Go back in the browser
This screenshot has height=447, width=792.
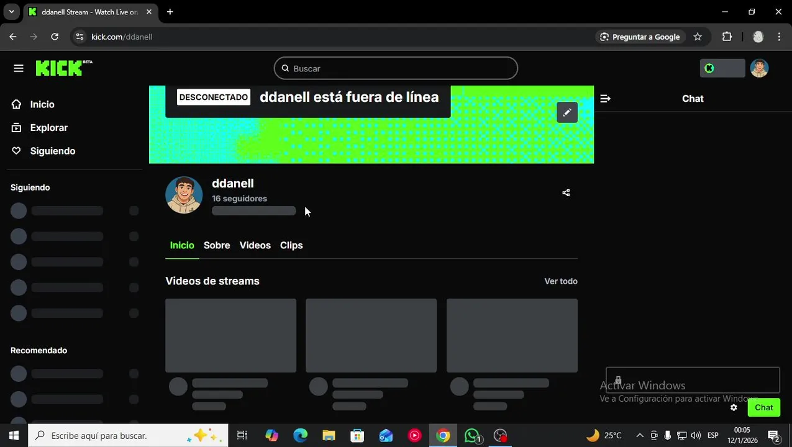coord(13,37)
